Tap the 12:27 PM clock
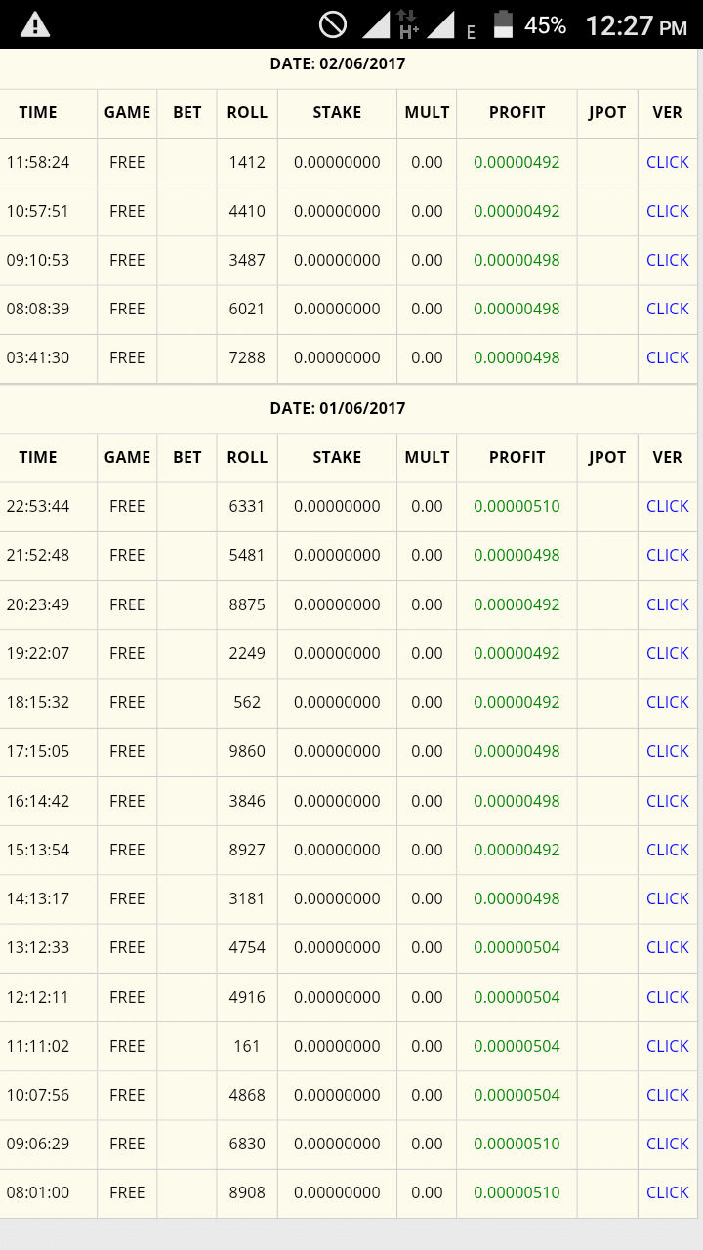Image resolution: width=703 pixels, height=1250 pixels. 637,25
